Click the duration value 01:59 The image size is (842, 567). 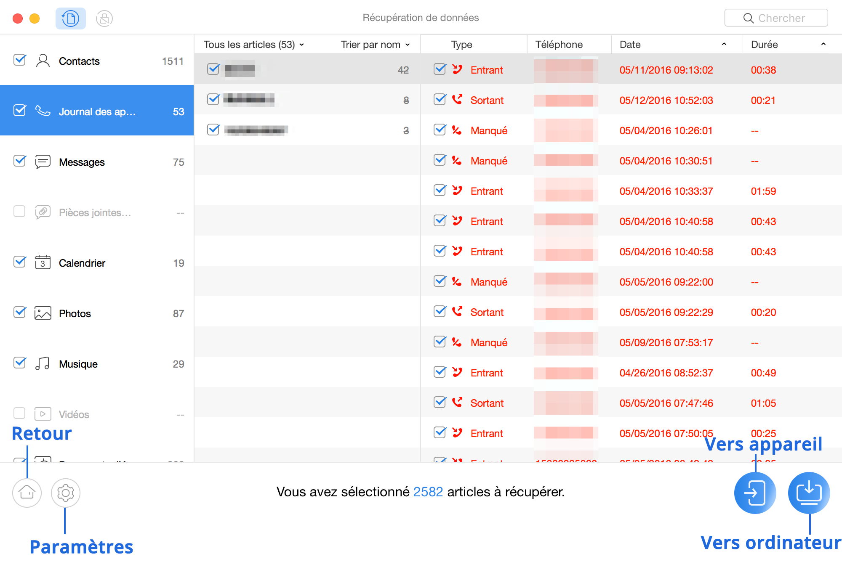click(763, 191)
